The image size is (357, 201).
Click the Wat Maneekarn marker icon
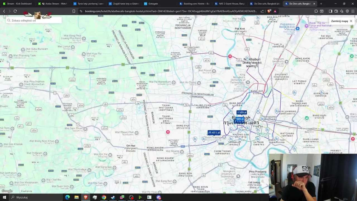point(173,82)
